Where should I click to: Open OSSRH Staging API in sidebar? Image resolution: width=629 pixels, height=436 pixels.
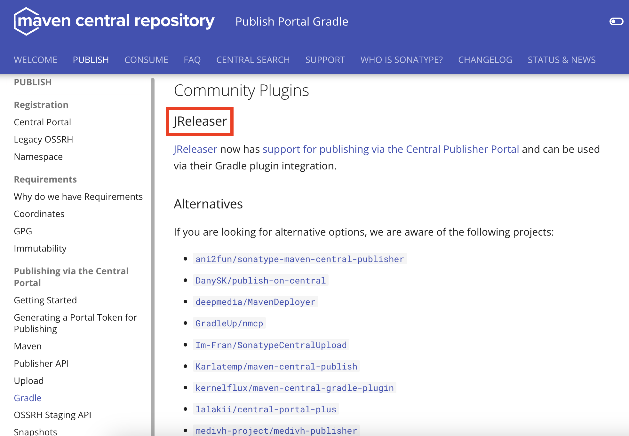(x=52, y=415)
